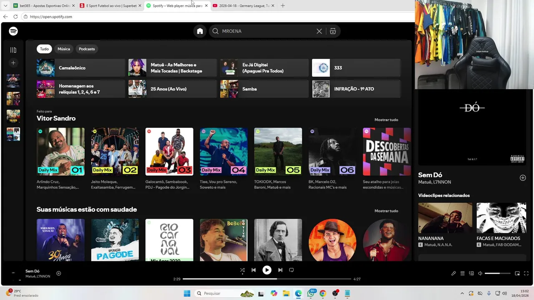Skip to the previous track
Screen dimensions: 534x300
[253, 270]
